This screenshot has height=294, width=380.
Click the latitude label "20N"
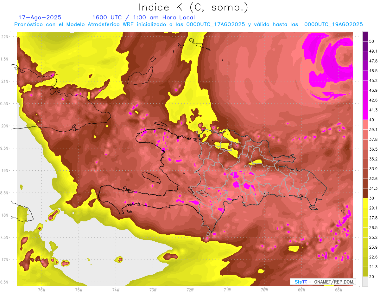click(x=5, y=126)
